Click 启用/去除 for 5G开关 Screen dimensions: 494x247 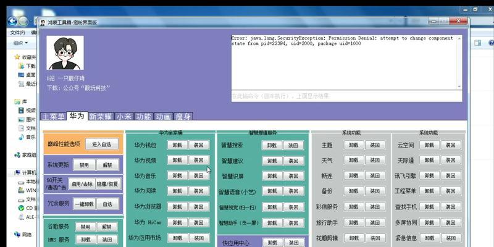(x=81, y=184)
